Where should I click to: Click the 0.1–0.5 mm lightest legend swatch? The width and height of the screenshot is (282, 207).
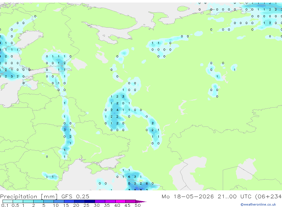pos(8,201)
